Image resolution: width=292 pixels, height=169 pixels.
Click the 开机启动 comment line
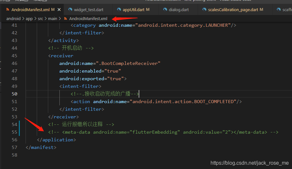click(x=71, y=48)
